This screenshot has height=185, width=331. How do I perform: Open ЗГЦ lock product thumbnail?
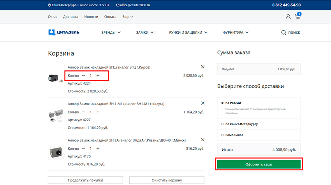56,78
